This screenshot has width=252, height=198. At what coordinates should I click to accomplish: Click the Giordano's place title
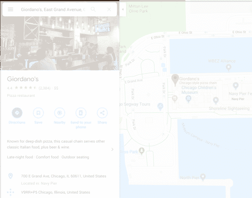23,79
